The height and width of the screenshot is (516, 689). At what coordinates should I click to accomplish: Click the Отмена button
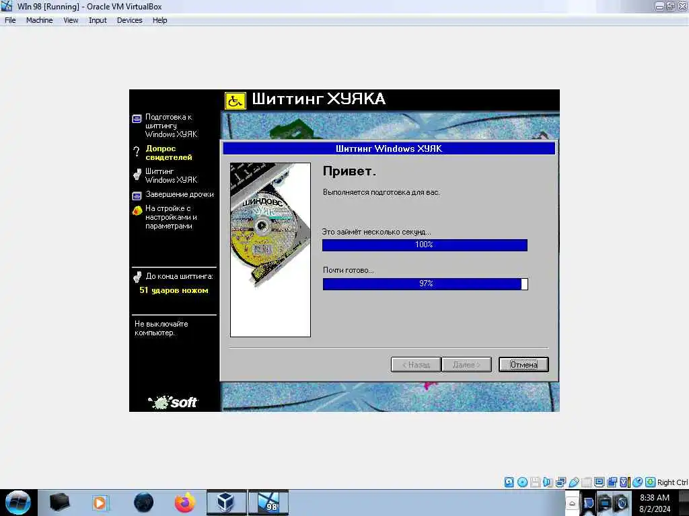tap(523, 365)
